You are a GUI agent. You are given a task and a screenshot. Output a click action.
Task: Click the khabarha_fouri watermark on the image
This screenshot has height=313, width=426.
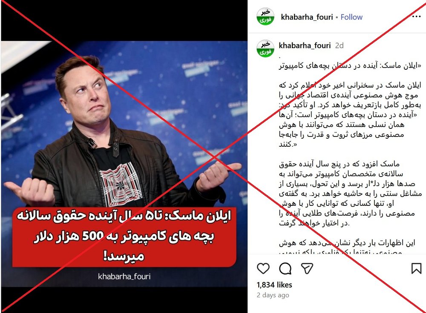(124, 276)
